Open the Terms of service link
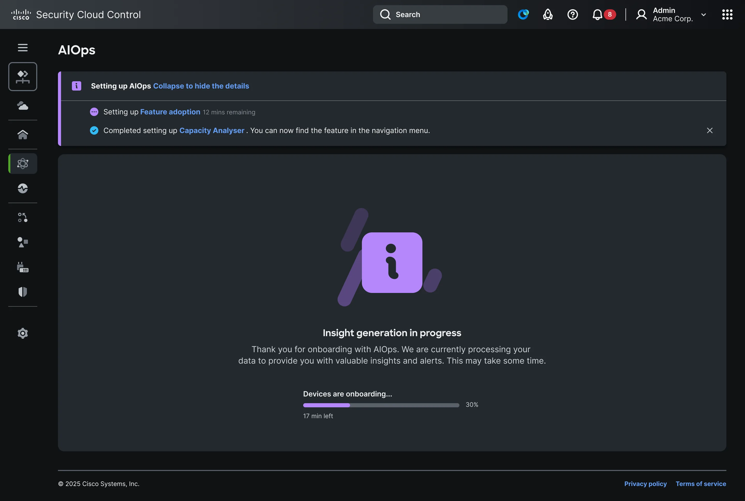Viewport: 745px width, 501px height. (x=701, y=484)
